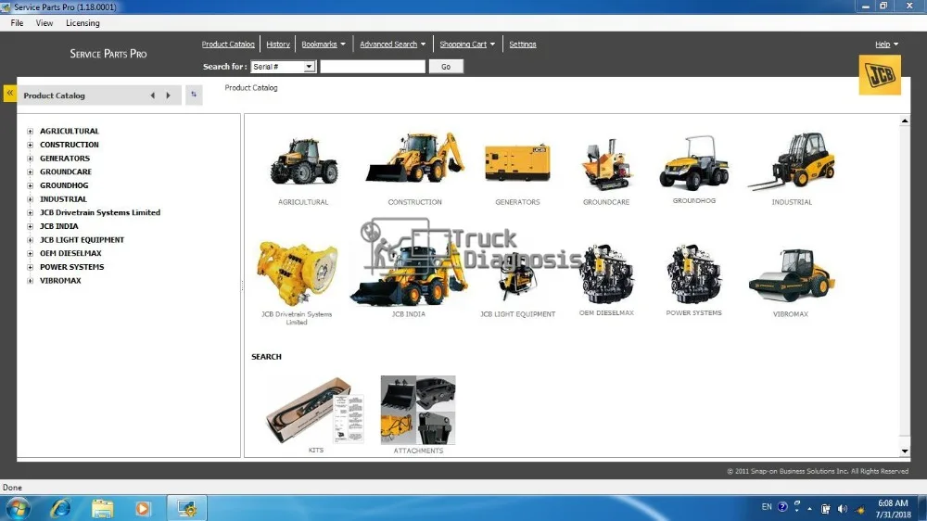Click the search text input field

pos(373,67)
